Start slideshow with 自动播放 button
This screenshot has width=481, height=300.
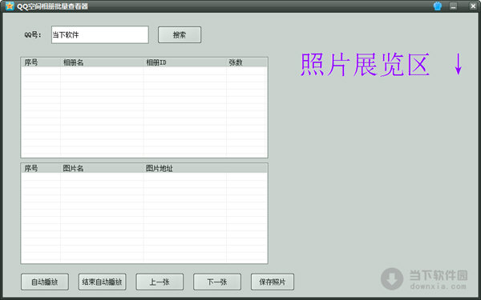45,282
